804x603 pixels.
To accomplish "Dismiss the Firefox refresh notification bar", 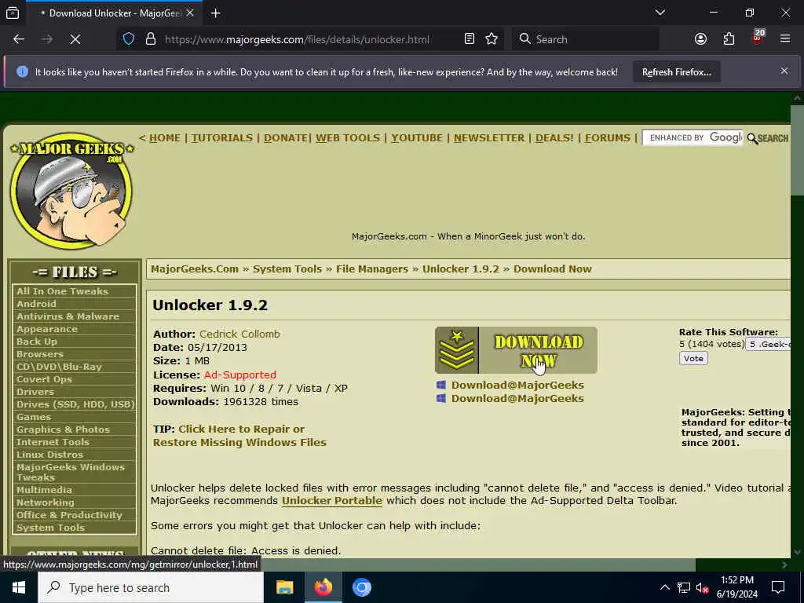I will click(784, 71).
